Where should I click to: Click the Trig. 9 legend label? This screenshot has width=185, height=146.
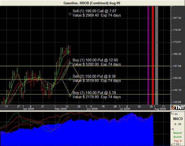[177, 140]
